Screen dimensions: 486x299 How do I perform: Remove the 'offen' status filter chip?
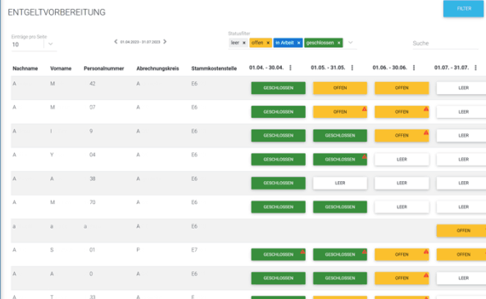[x=268, y=43]
